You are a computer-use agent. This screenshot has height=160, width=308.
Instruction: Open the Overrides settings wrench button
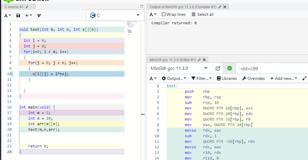click(253, 79)
